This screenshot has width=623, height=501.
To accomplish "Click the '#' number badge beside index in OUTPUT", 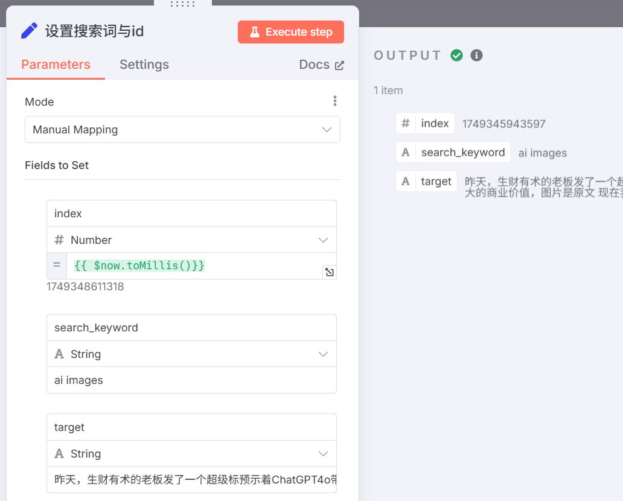I will click(405, 123).
